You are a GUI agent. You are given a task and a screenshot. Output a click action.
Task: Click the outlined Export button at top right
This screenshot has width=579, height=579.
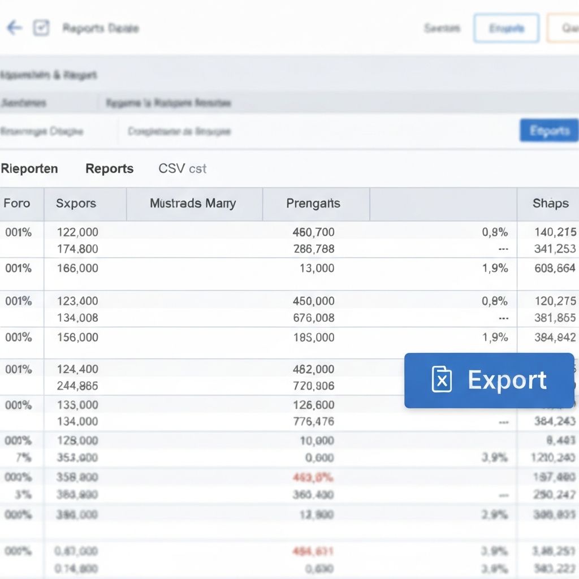[x=506, y=28]
